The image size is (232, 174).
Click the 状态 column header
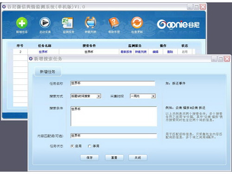(x=185, y=45)
